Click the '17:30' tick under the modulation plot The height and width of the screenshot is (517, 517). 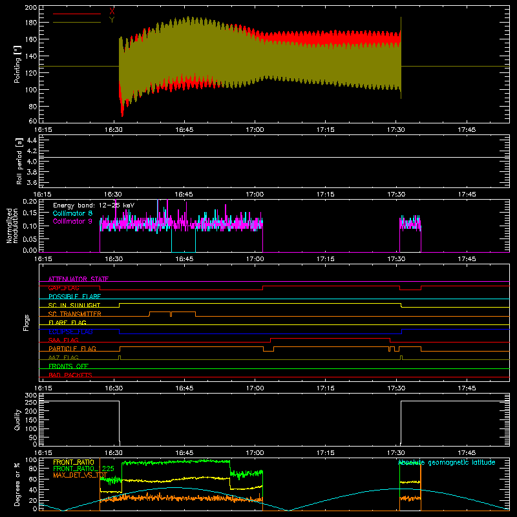click(x=396, y=259)
